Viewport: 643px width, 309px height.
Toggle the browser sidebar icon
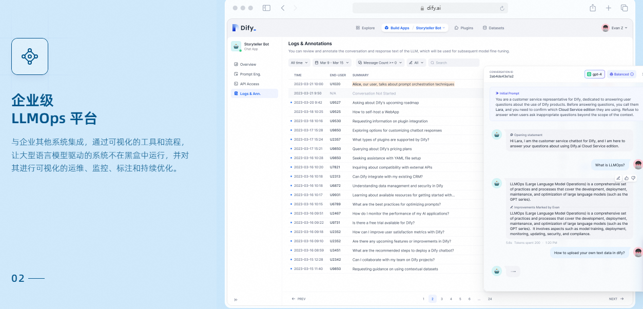coord(266,8)
